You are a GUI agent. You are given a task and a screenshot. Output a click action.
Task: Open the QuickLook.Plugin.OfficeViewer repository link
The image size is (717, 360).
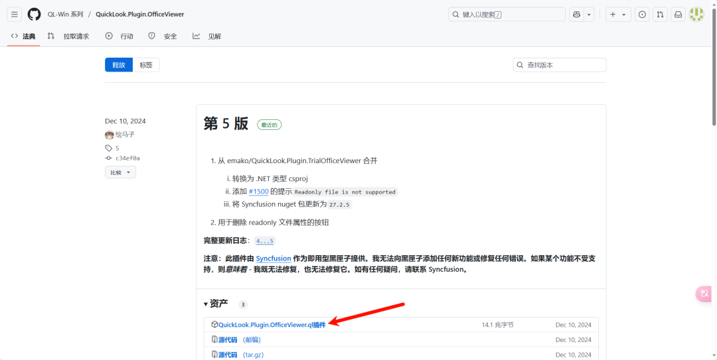[x=140, y=14]
